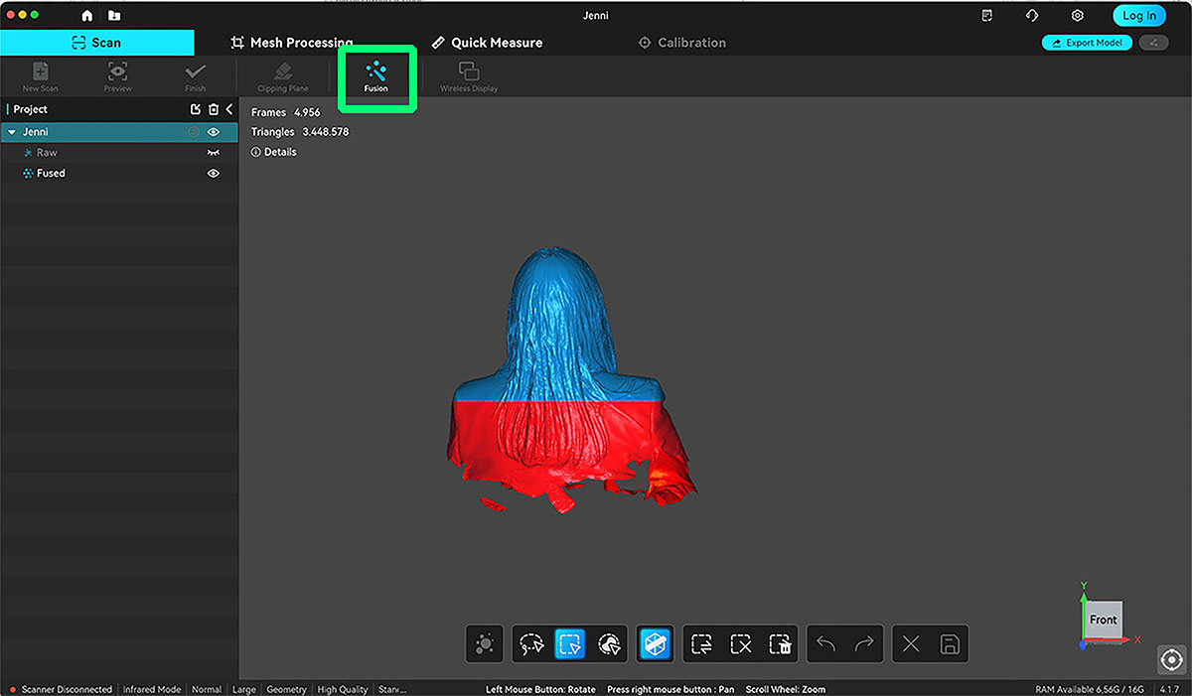The image size is (1192, 696).
Task: Collapse the Project side panel
Action: tap(229, 109)
